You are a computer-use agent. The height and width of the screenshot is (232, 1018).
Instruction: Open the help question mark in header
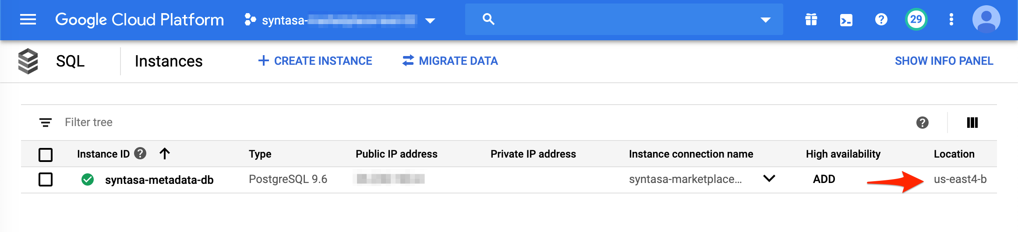pyautogui.click(x=881, y=20)
